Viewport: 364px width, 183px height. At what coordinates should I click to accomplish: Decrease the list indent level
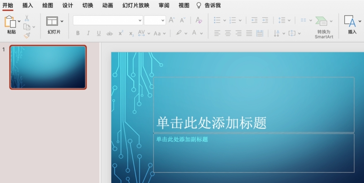click(x=255, y=20)
